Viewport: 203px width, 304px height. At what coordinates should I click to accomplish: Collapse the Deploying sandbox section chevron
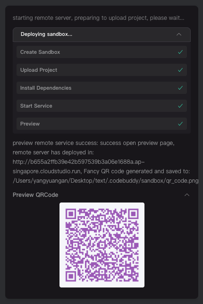point(179,34)
